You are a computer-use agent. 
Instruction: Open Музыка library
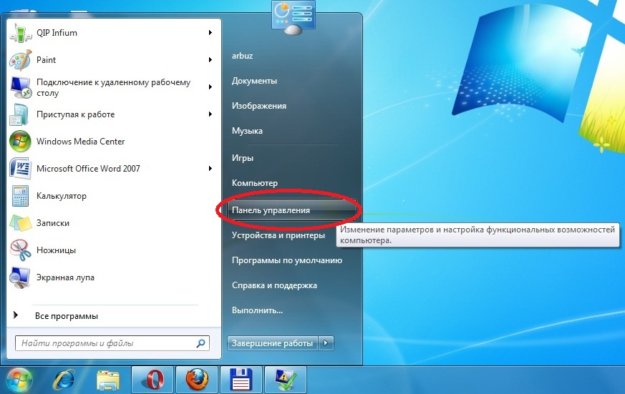point(247,131)
